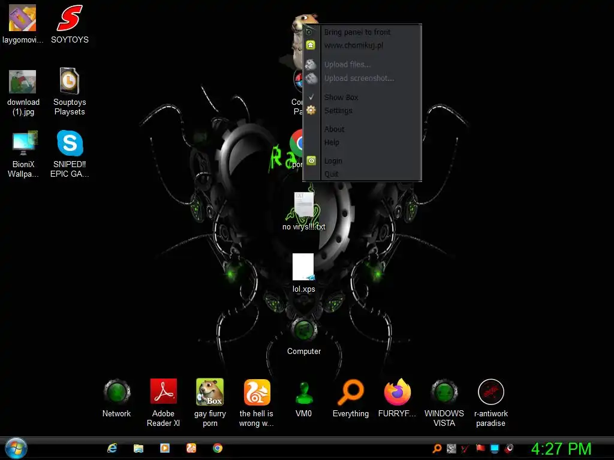Click the green home icon in menu

(311, 45)
